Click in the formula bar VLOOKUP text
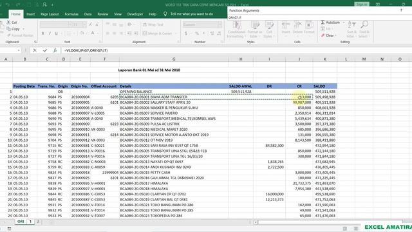This screenshot has height=232, width=412. click(x=86, y=50)
